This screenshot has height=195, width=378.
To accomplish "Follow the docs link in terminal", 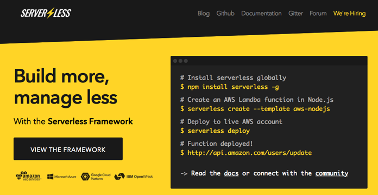I will [x=231, y=173].
